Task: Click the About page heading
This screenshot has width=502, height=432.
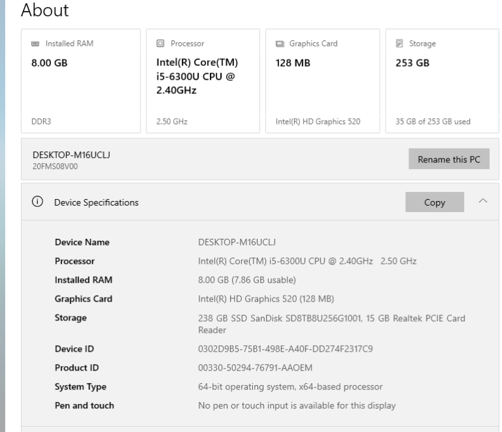Action: point(45,11)
